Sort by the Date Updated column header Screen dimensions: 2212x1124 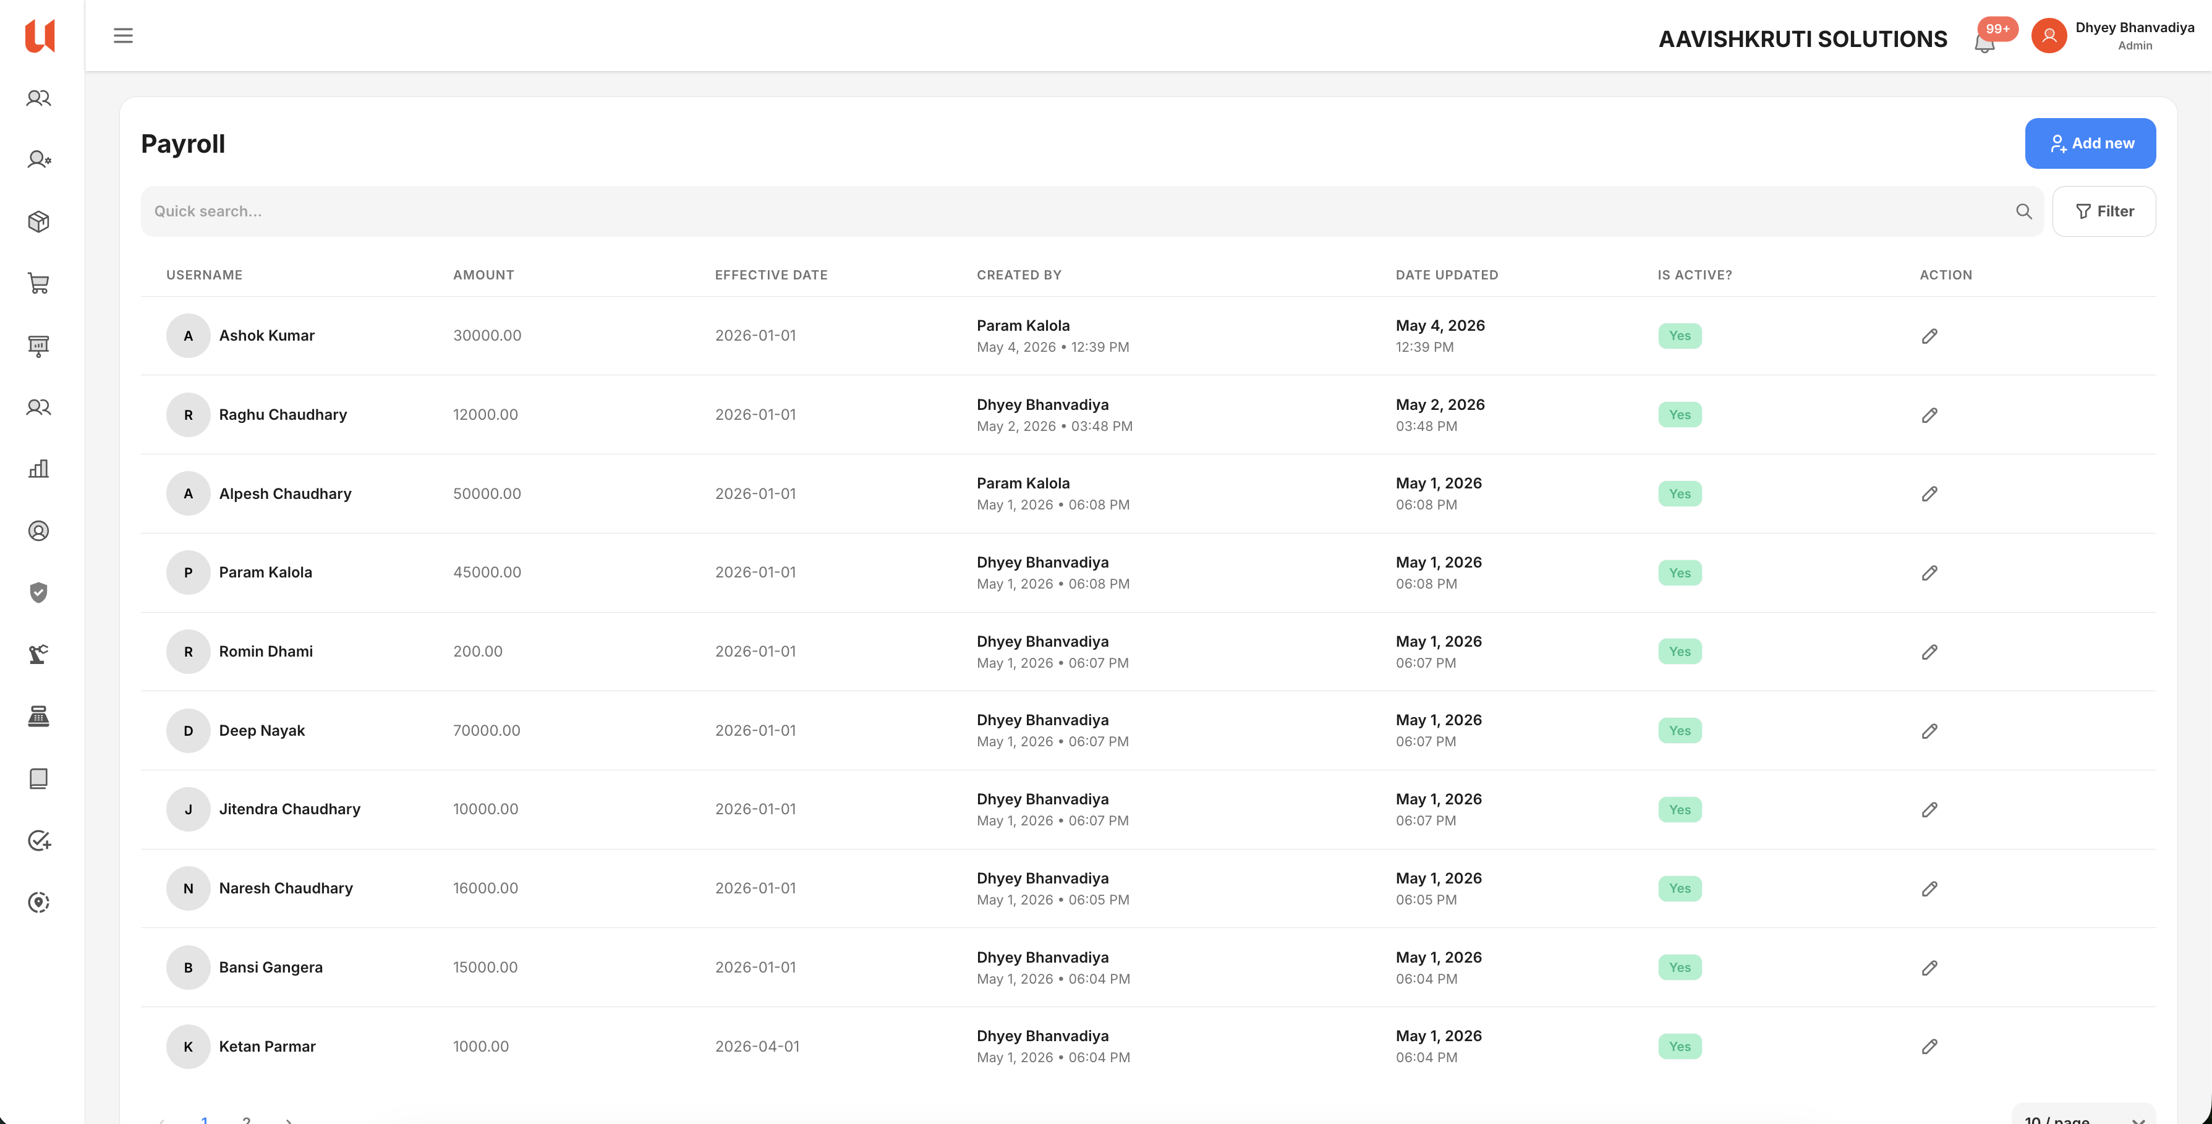click(1446, 275)
